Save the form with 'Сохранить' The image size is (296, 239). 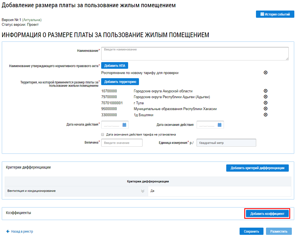(251, 232)
